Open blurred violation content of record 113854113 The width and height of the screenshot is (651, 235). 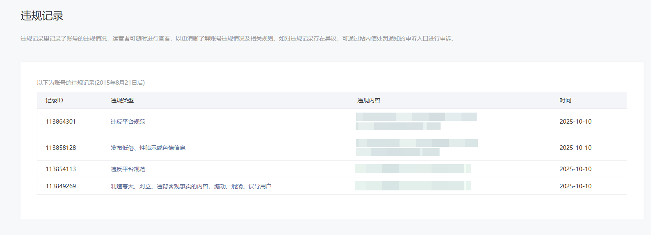tap(412, 169)
